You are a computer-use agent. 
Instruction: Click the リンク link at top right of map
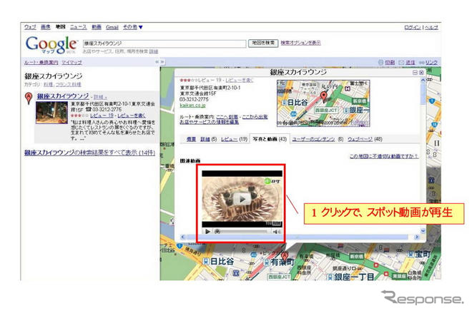pos(431,62)
